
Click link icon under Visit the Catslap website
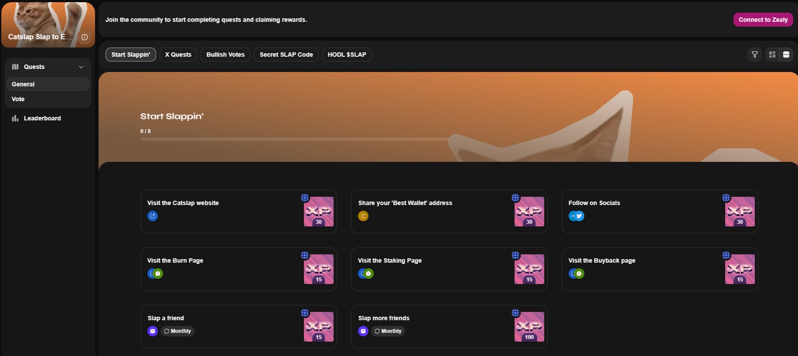153,216
